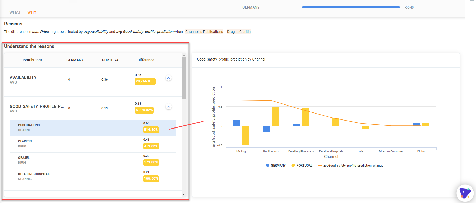Click the Portugal bar for Publications channel
Viewport: 476px width, 203px height.
(x=275, y=116)
